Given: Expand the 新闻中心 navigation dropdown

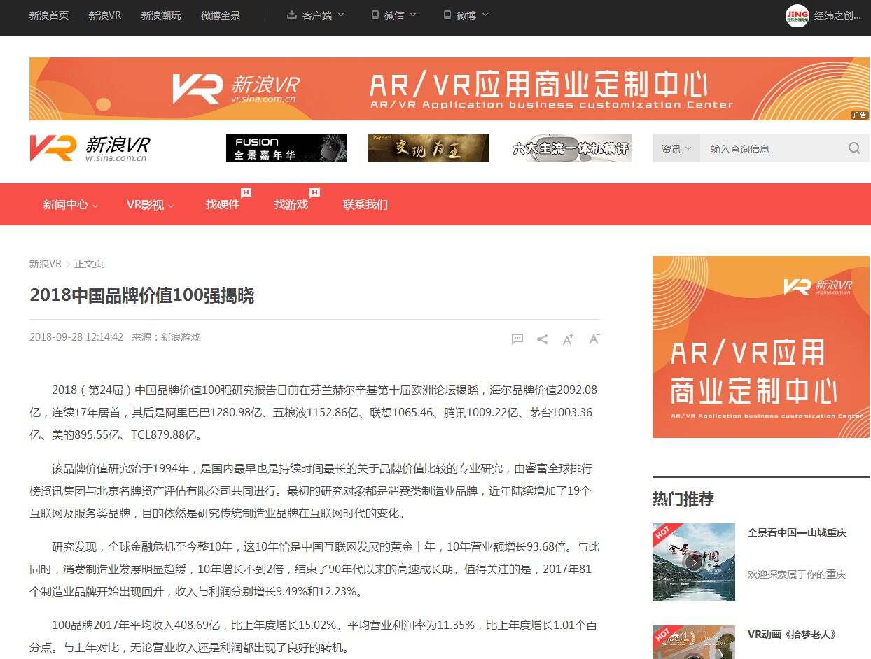Looking at the screenshot, I should pos(68,204).
